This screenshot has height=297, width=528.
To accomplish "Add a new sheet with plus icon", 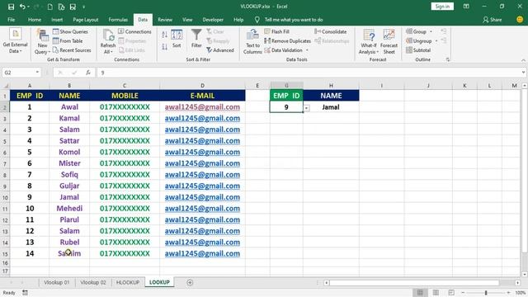I will (190, 282).
